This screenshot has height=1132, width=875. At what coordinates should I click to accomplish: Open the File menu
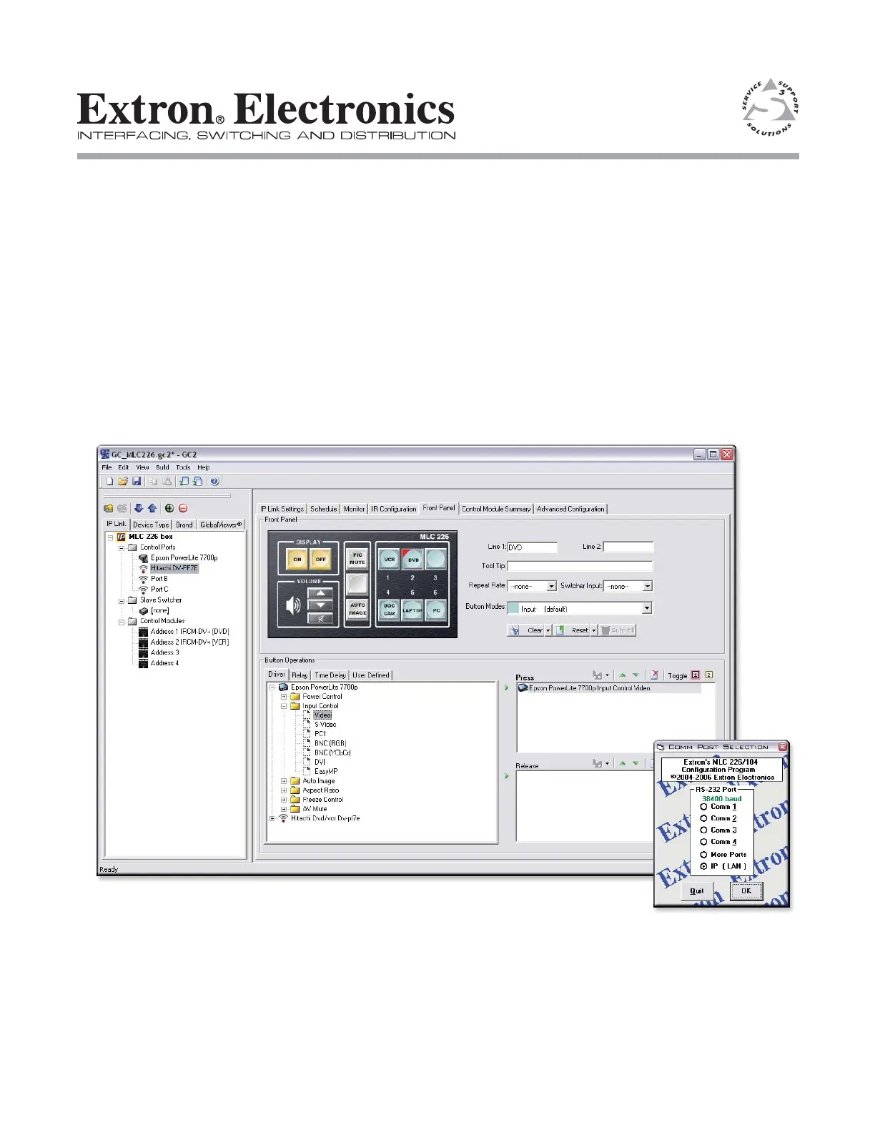pos(107,467)
